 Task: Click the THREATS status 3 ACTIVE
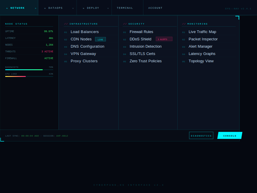[x=47, y=51]
